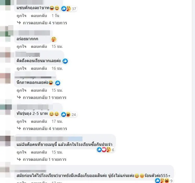Click the care emoji reaction on อร่อยมากกก comment
The height and width of the screenshot is (183, 195).
[54, 39]
